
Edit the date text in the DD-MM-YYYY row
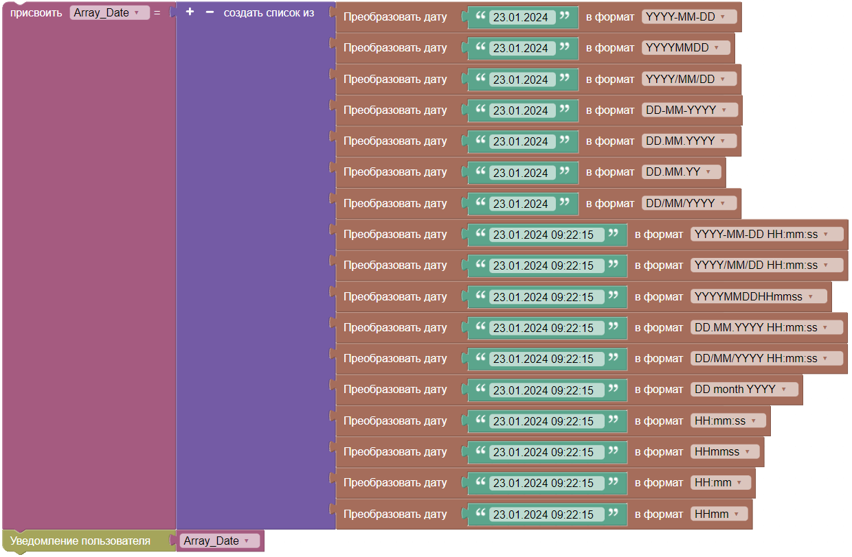[x=521, y=110]
